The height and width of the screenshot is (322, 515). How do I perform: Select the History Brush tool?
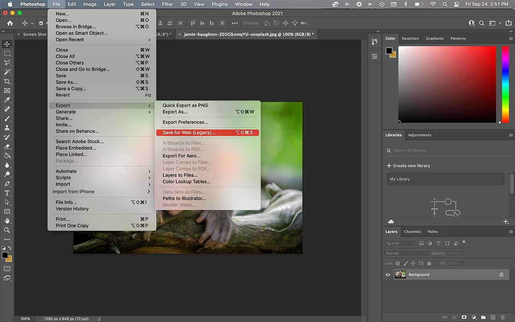pos(7,137)
